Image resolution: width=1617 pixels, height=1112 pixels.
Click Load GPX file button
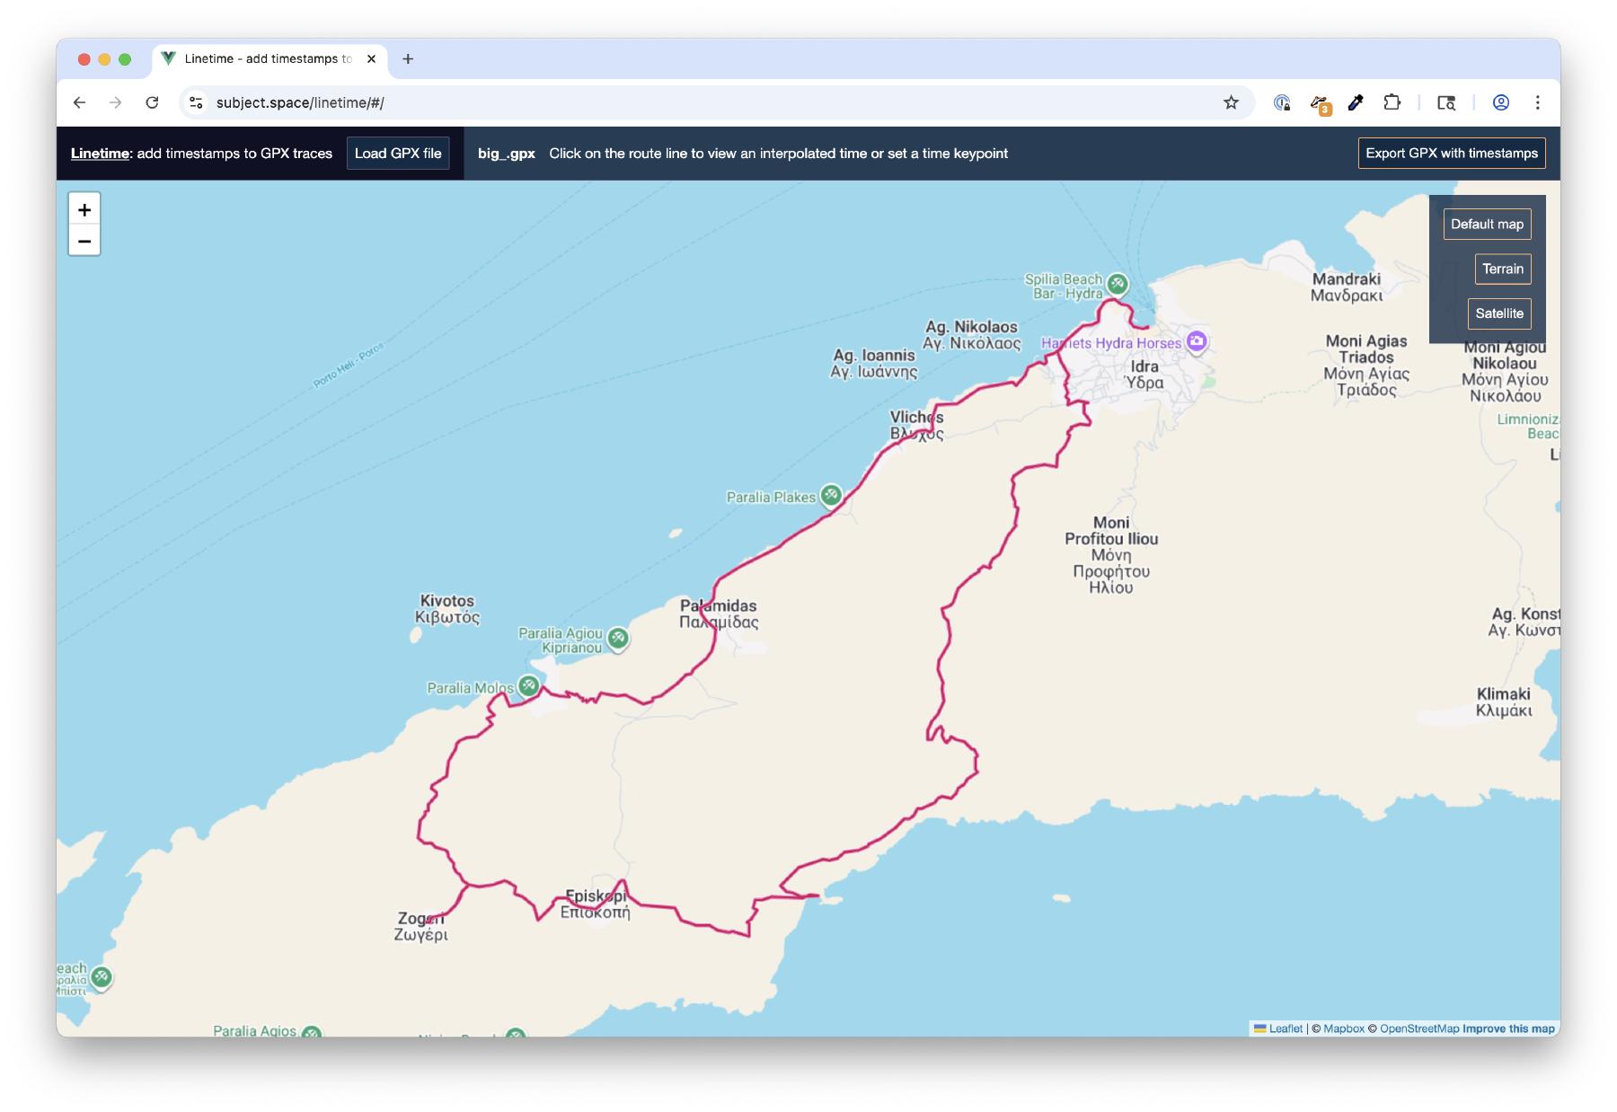398,154
